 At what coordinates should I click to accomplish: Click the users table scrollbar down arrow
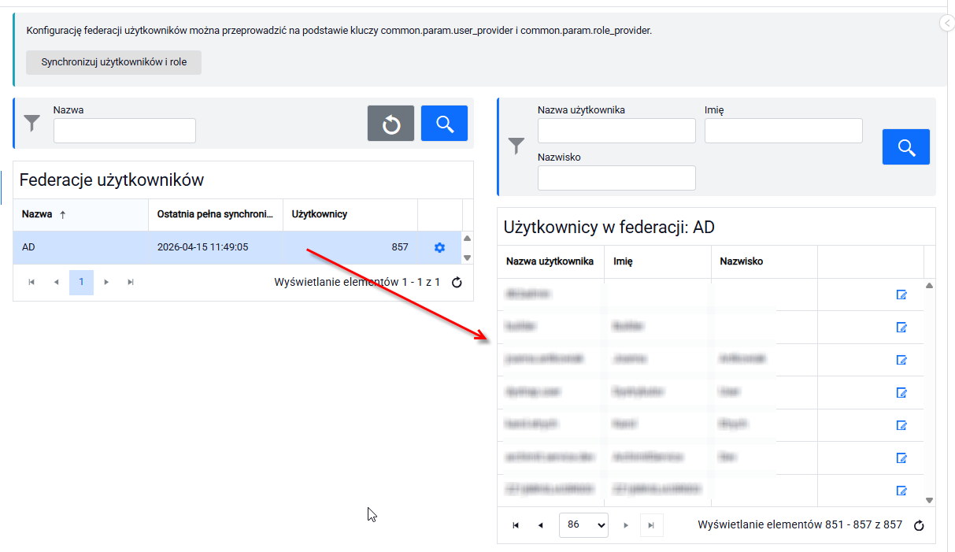pos(929,500)
